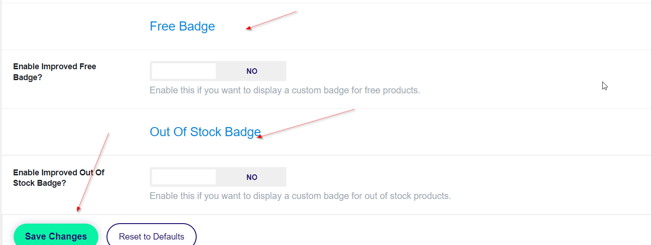Image resolution: width=651 pixels, height=245 pixels.
Task: Click the NO label on Free Badge switch
Action: pos(252,71)
